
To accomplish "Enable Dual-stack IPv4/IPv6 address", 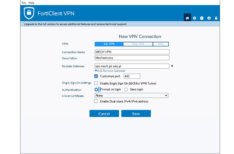I will pyautogui.click(x=96, y=102).
